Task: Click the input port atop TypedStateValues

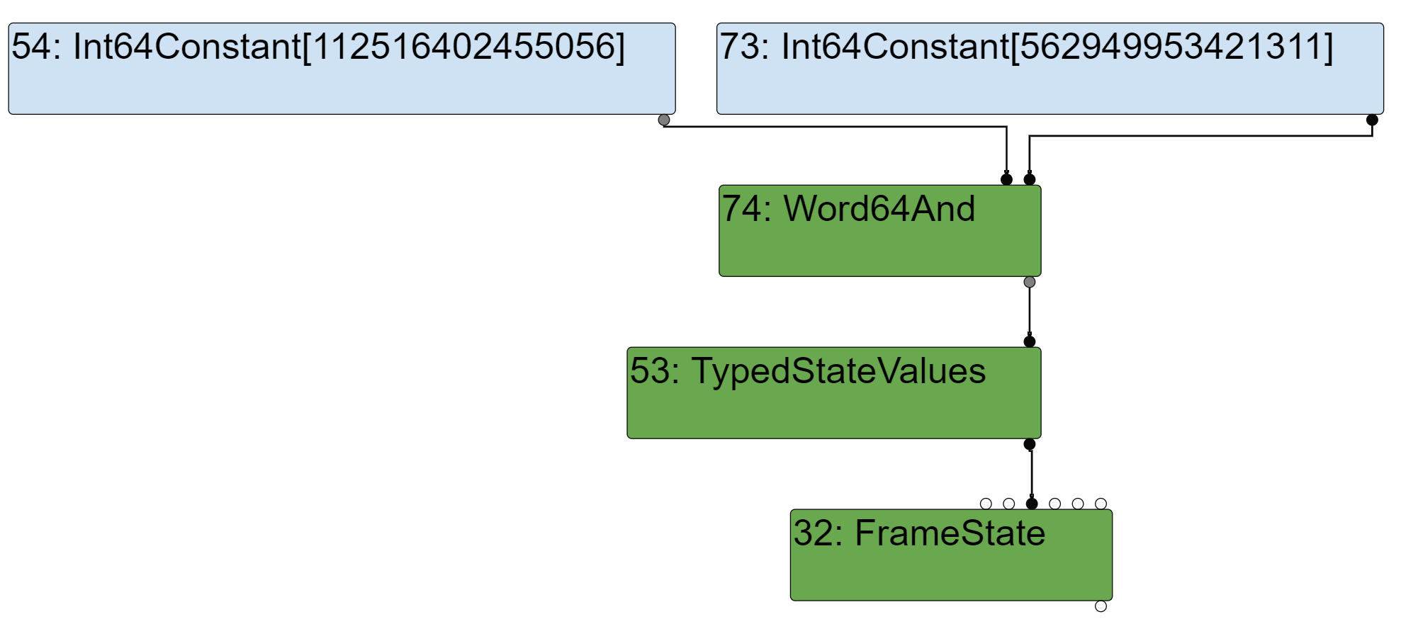Action: pos(1030,341)
